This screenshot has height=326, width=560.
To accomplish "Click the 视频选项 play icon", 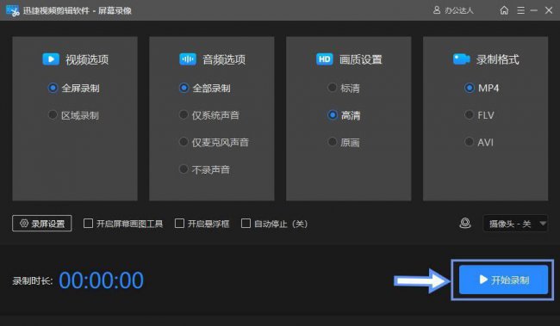I will coord(51,58).
